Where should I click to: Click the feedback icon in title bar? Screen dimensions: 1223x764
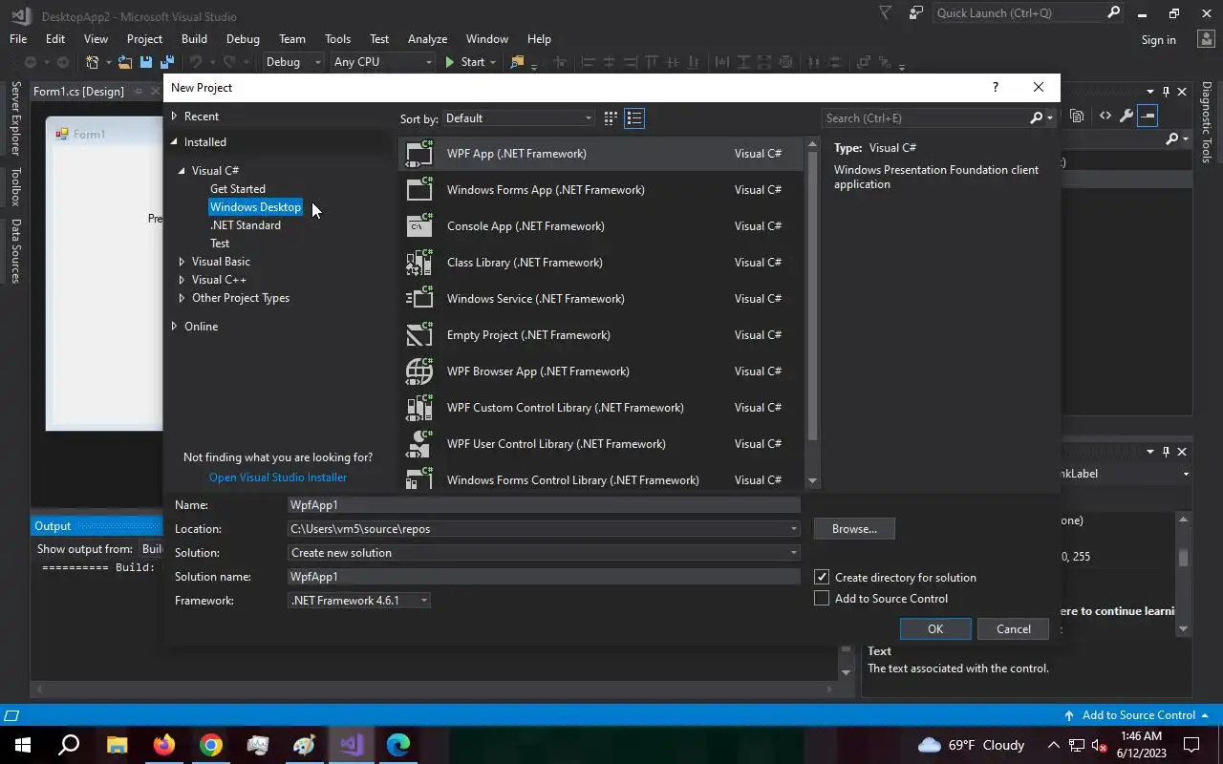click(916, 13)
